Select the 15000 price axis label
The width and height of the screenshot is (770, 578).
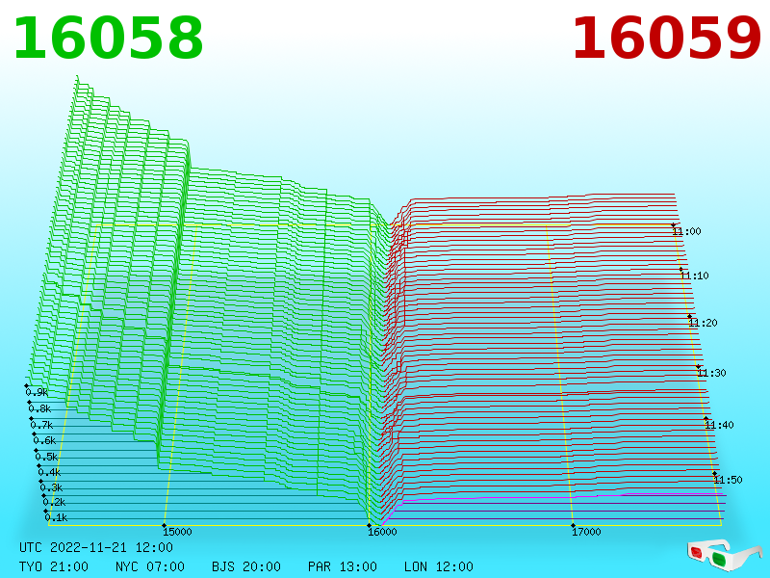pos(177,532)
